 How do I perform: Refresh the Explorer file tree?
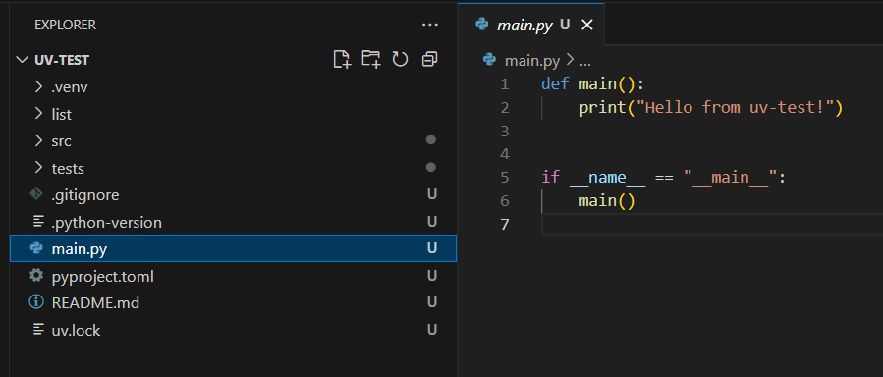pyautogui.click(x=400, y=59)
